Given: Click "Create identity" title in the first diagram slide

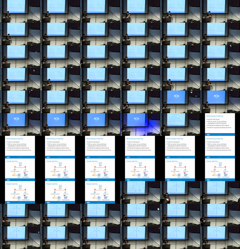Looking at the screenshot, I should coord(12,161).
